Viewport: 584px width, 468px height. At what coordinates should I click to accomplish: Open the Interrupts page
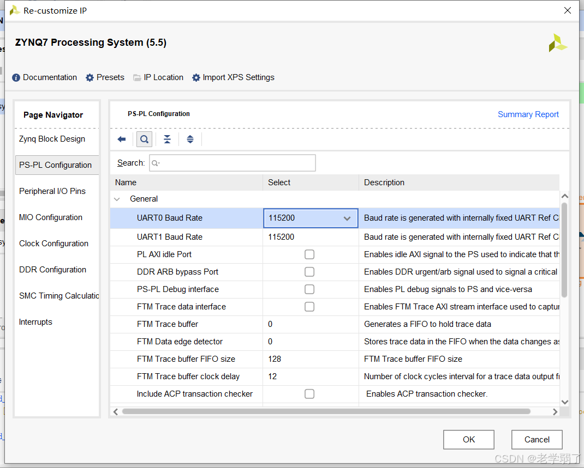pos(36,323)
